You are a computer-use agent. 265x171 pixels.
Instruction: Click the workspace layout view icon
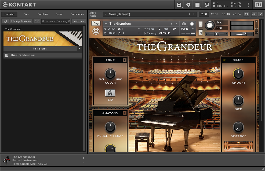(198, 5)
